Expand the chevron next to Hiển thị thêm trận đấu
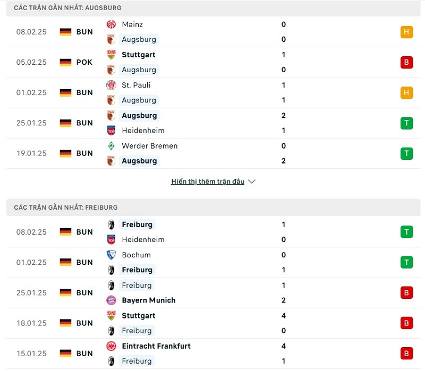This screenshot has height=371, width=425. pos(251,181)
